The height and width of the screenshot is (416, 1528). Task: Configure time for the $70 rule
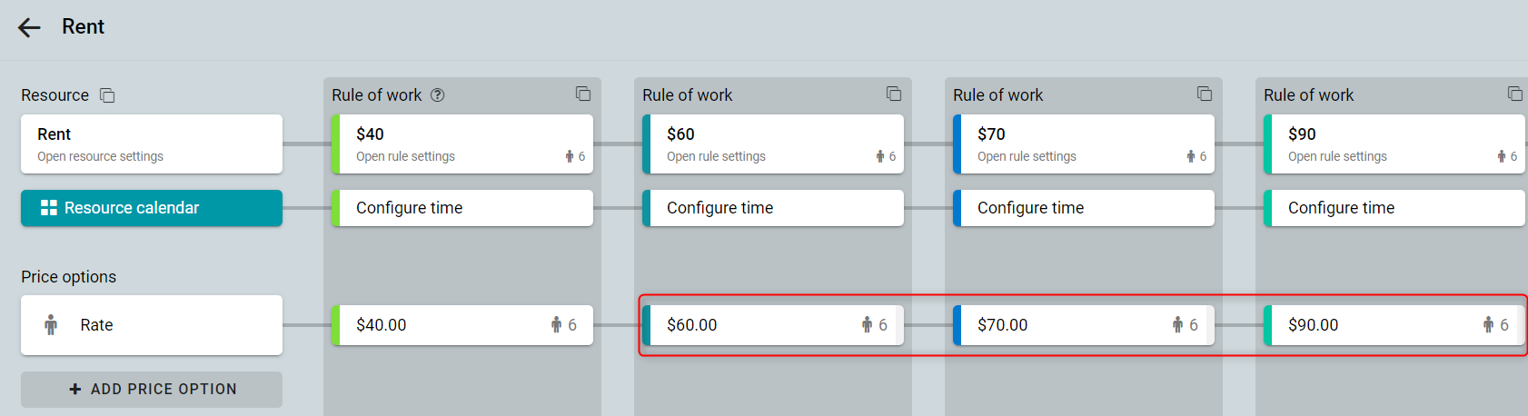pyautogui.click(x=1084, y=208)
